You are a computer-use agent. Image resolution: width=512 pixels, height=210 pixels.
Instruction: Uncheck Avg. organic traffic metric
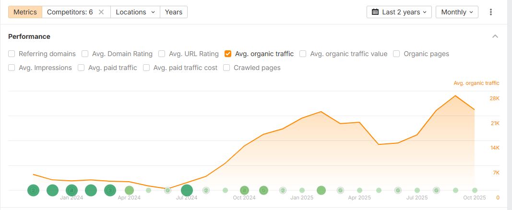click(x=228, y=54)
